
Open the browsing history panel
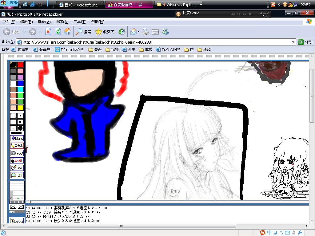[x=122, y=32]
